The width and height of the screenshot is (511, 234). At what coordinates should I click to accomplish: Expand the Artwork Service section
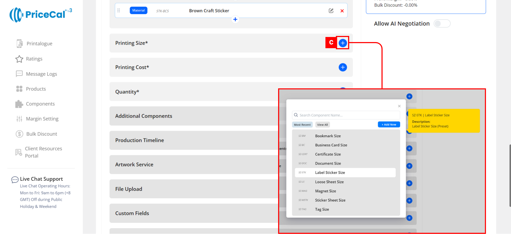coord(134,165)
